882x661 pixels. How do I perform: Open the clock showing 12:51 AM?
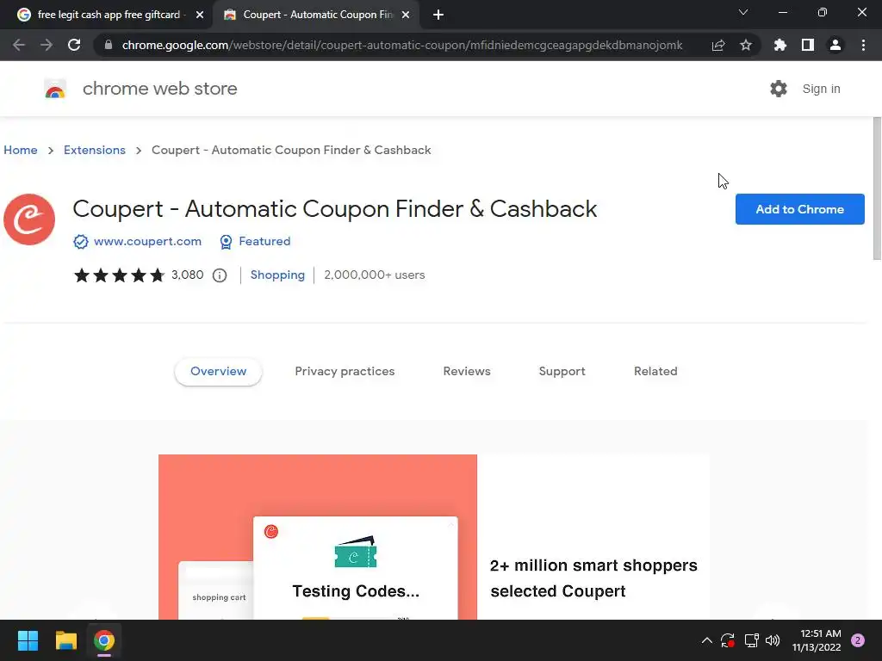[817, 640]
